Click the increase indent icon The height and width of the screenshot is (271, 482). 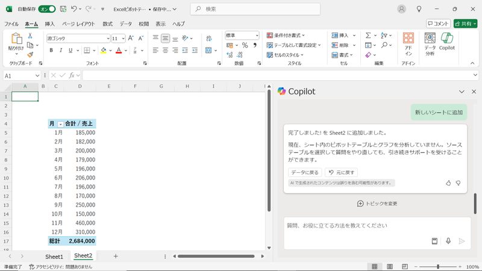point(195,51)
